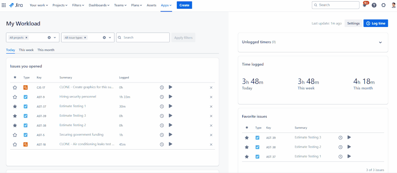The width and height of the screenshot is (397, 173).
Task: Switch to the This week tab
Action: click(26, 50)
